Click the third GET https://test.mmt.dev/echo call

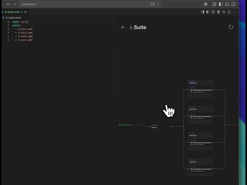pos(201,143)
